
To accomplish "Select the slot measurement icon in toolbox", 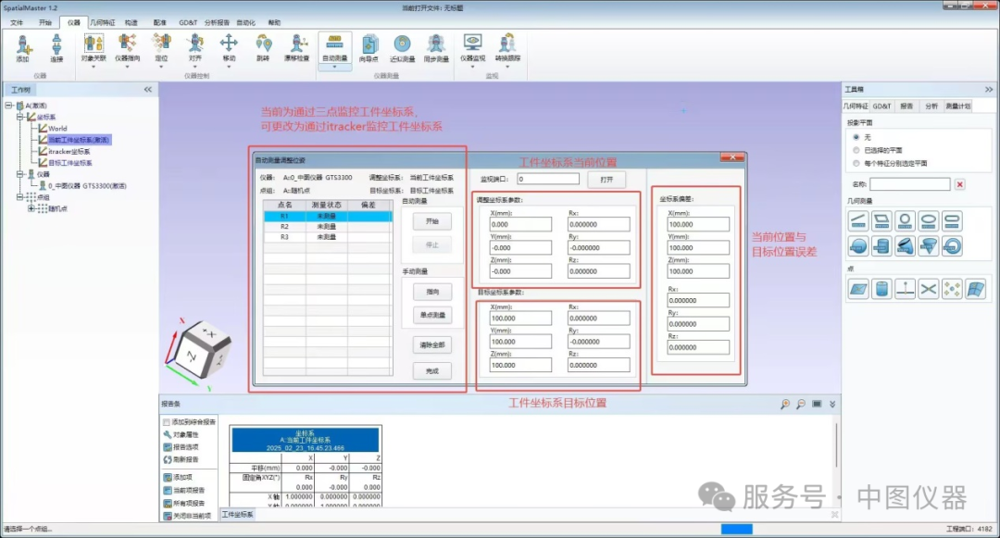I will [x=952, y=221].
